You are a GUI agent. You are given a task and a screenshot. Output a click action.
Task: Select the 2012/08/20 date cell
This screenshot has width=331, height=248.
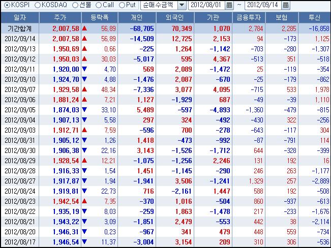click(20, 232)
